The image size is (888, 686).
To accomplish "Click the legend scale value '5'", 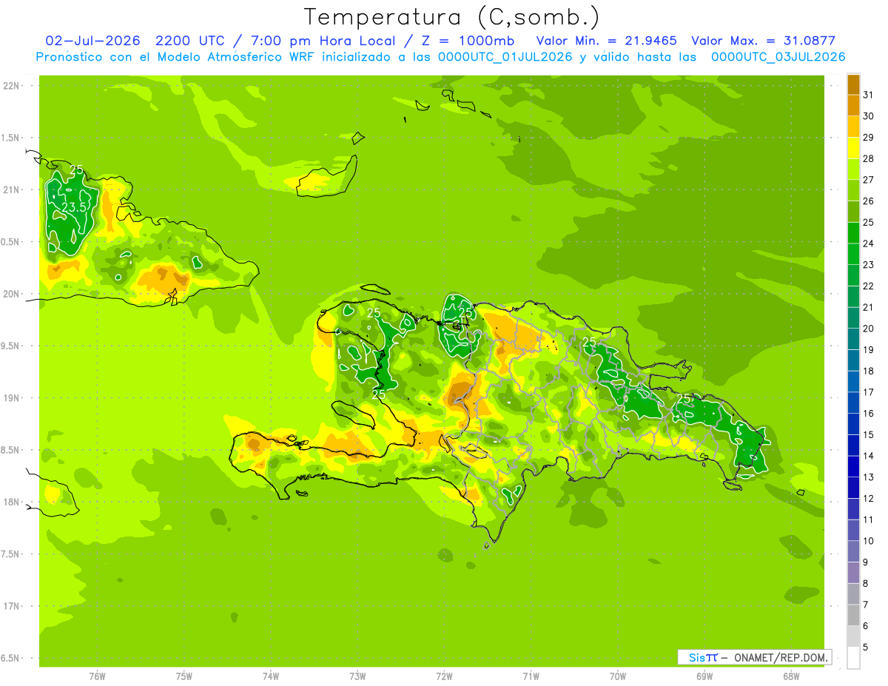I will [x=867, y=647].
